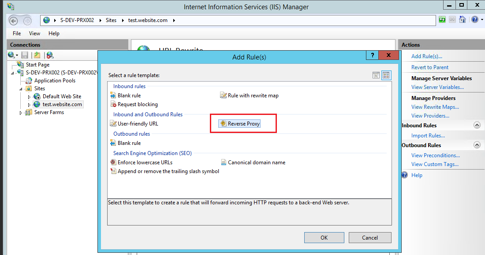Collapse the Inbound Rules actions section
This screenshot has height=255, width=485.
[477, 126]
